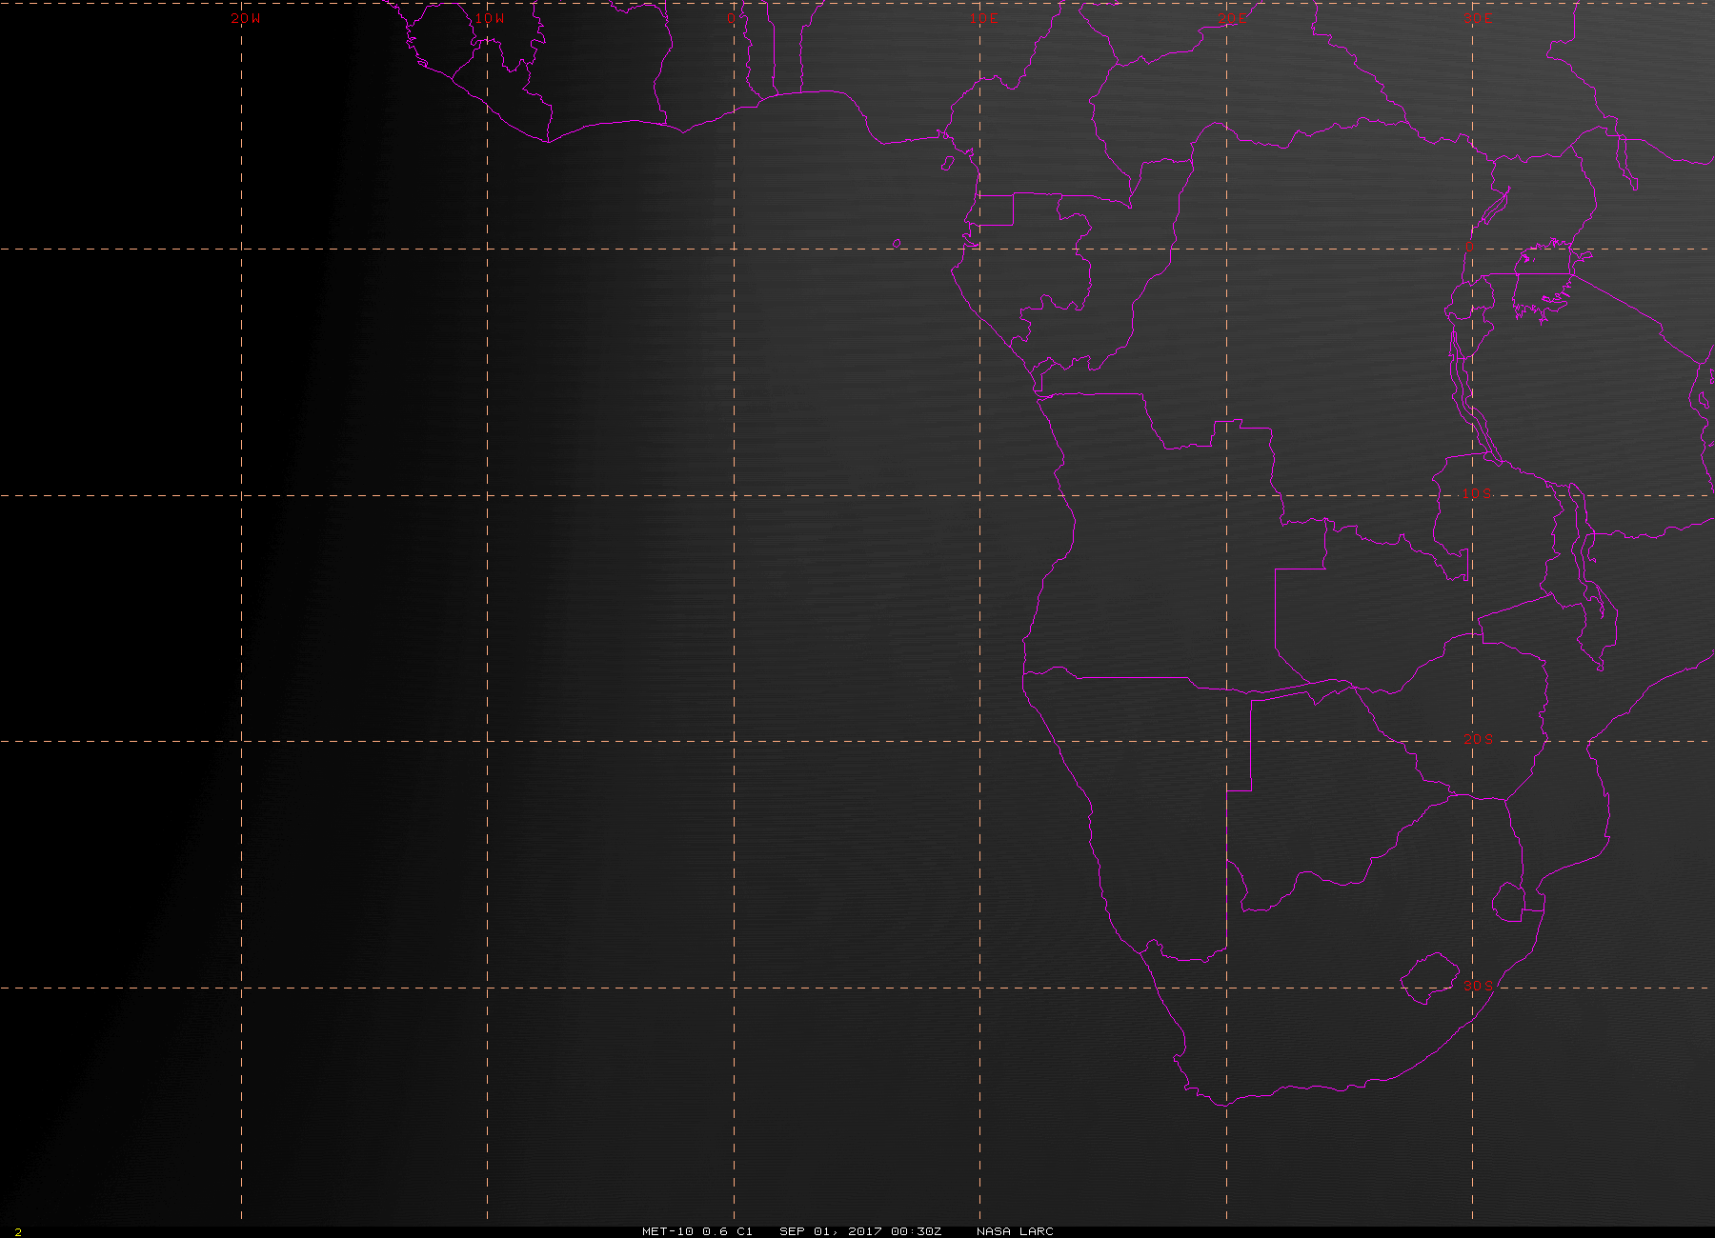Click the "20E" longitude label

[x=1231, y=18]
